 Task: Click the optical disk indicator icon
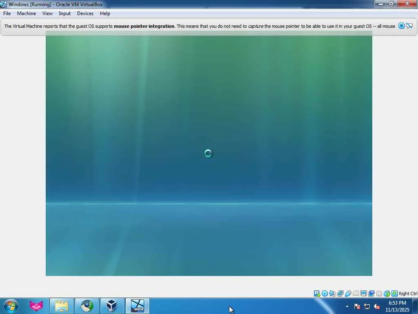[325, 294]
